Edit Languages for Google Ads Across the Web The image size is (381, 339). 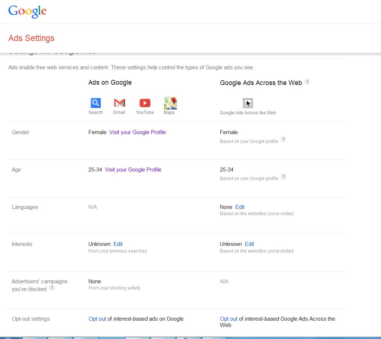pyautogui.click(x=240, y=207)
